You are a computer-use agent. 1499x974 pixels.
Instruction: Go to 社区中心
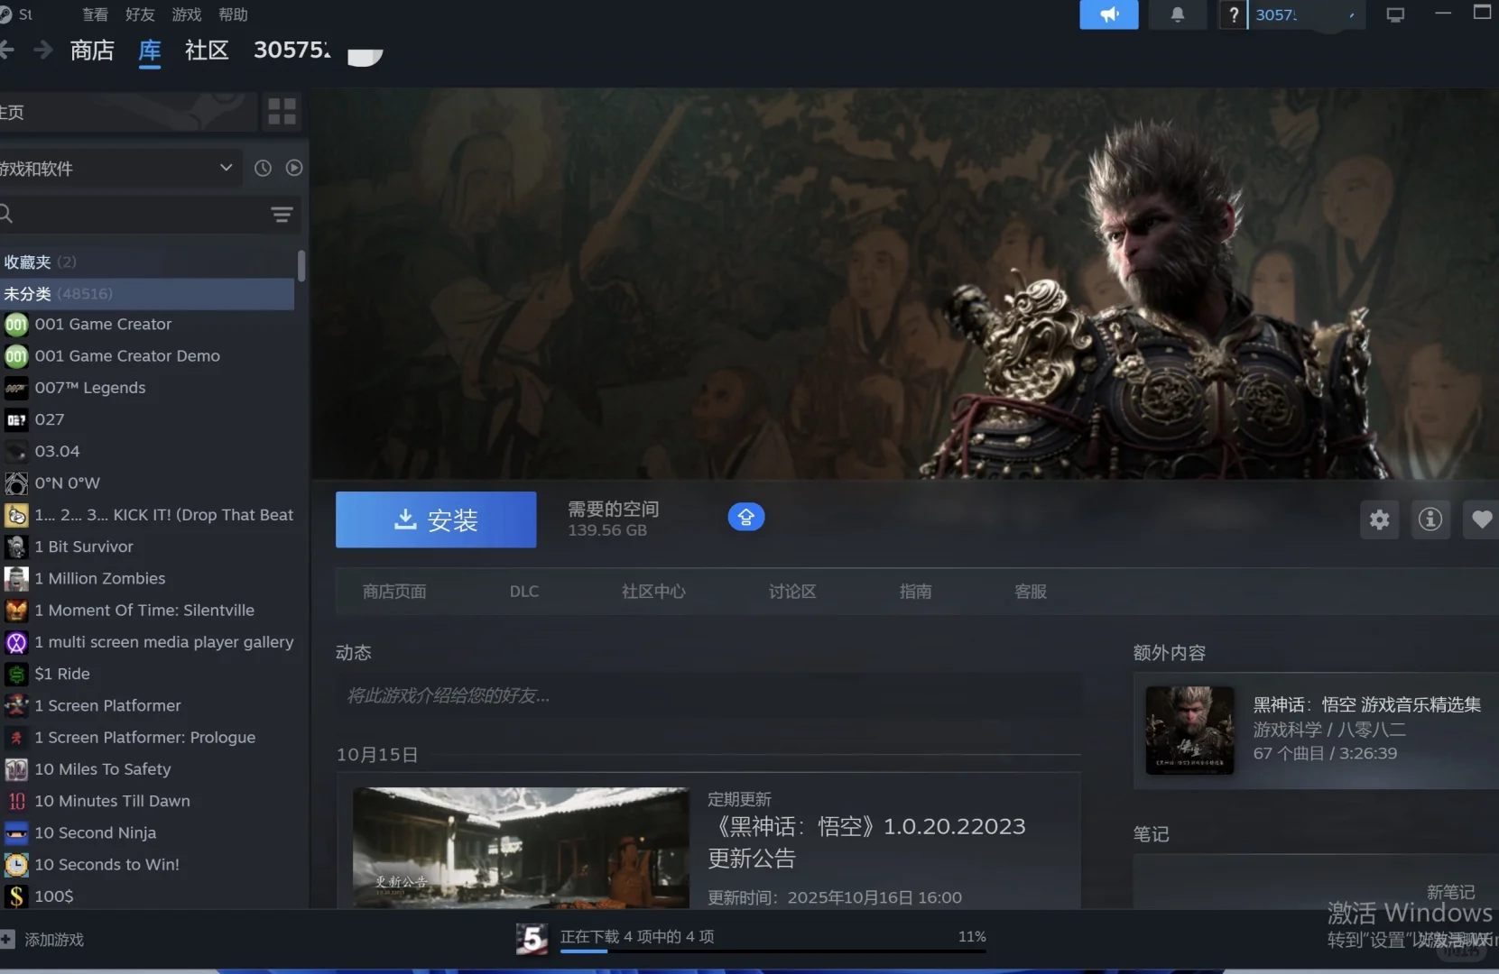click(653, 592)
